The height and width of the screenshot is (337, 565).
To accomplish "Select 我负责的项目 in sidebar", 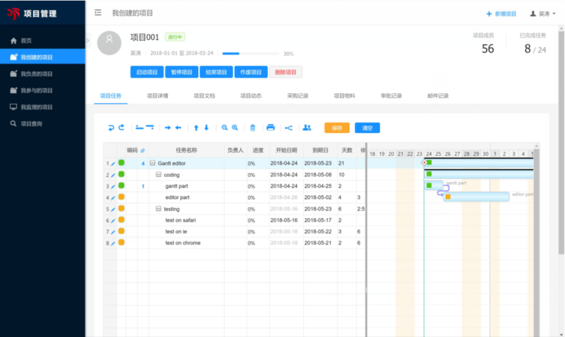I will point(37,74).
